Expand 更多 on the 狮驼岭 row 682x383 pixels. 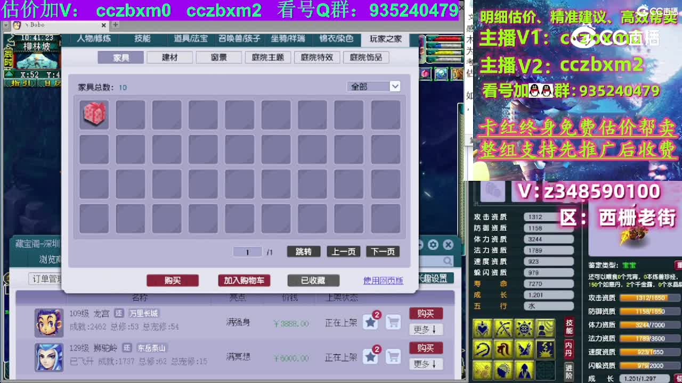click(x=425, y=364)
